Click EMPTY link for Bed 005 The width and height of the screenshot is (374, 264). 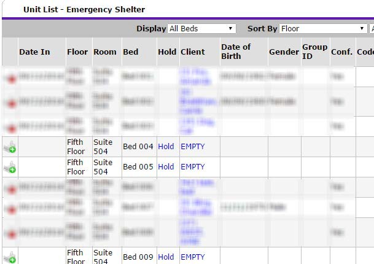point(193,167)
